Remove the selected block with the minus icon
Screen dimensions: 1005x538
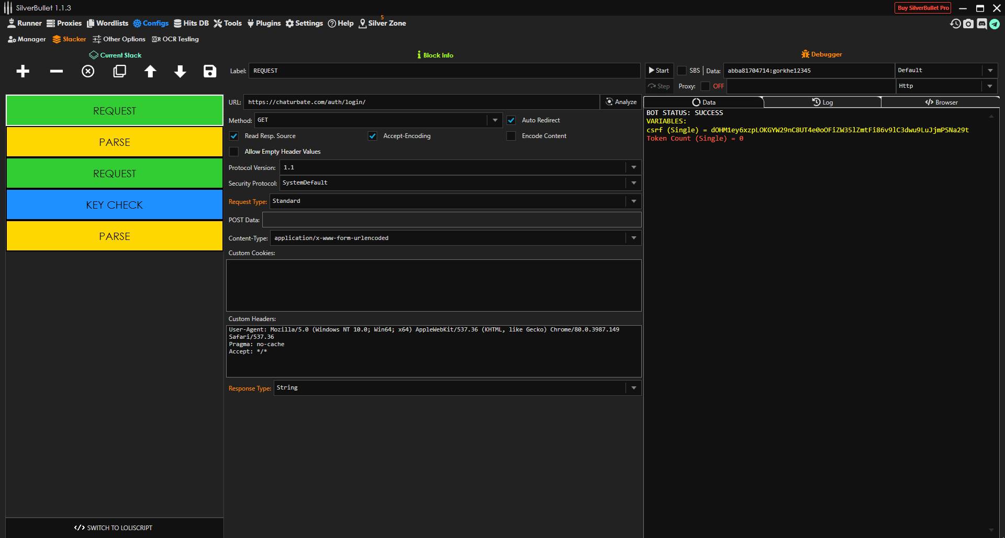point(56,72)
